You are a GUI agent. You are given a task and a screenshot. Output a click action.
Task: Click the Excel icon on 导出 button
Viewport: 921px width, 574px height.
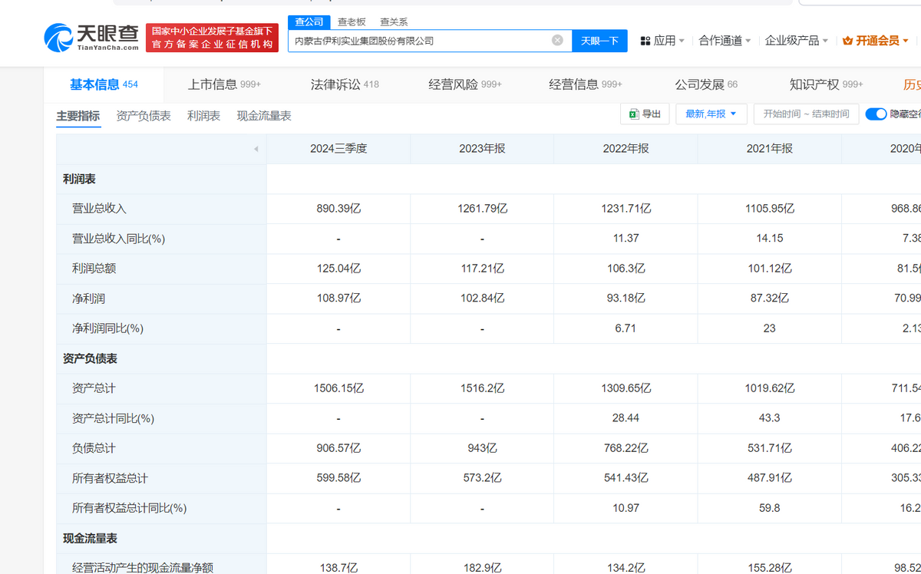(x=634, y=114)
